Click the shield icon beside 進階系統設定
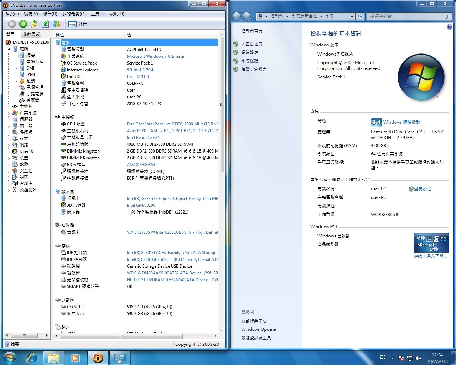The height and width of the screenshot is (365, 456). tap(236, 70)
